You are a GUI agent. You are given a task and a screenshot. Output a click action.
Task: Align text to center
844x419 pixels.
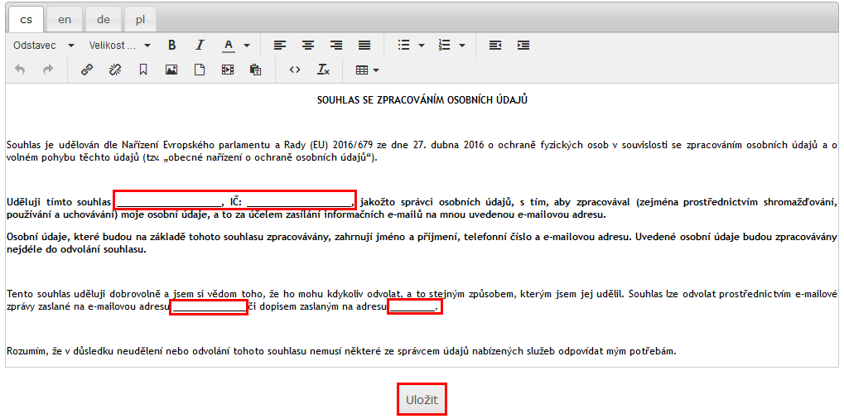(308, 46)
